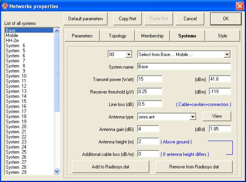Click the Cancel button
The height and width of the screenshot is (182, 246).
(x=190, y=19)
